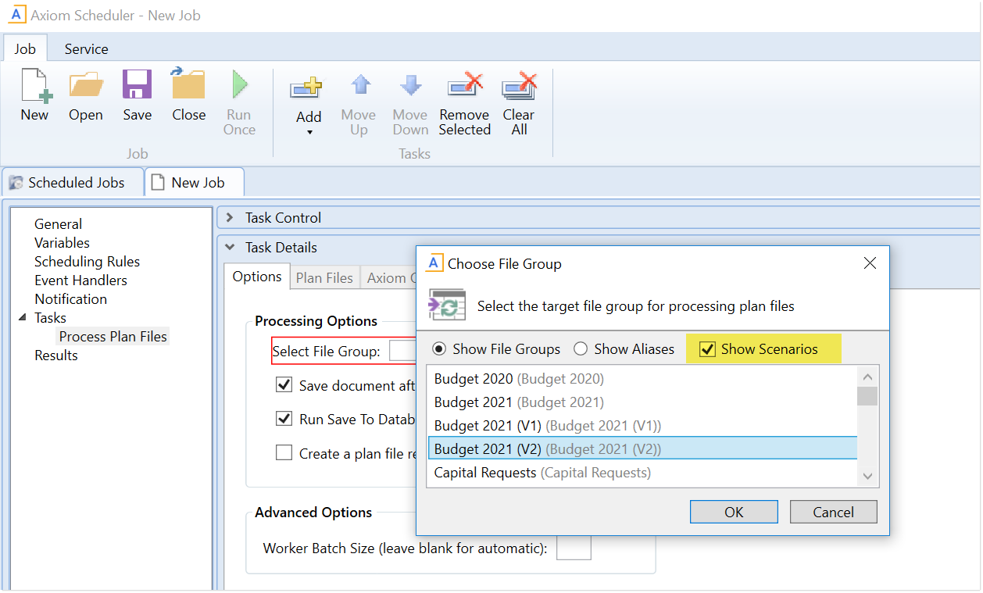Select the Show File Groups radio button
This screenshot has height=593, width=983.
tap(440, 349)
